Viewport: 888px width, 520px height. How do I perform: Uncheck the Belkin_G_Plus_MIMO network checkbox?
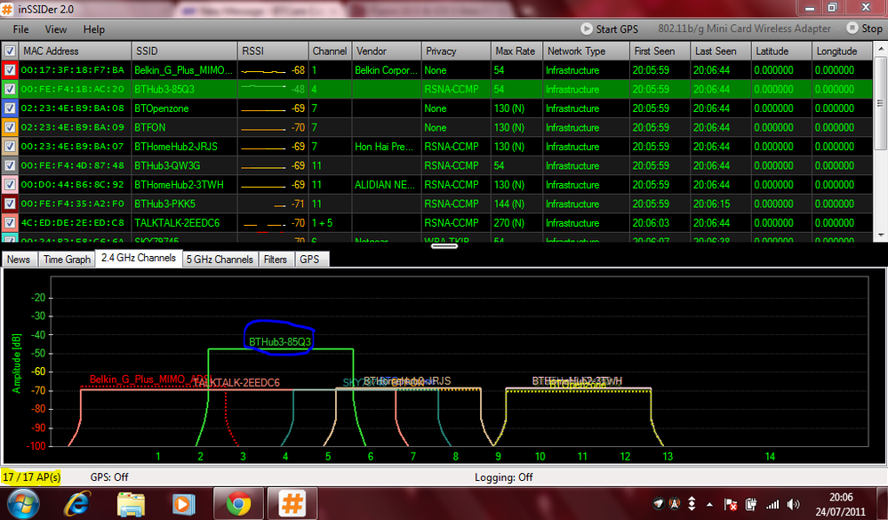10,70
